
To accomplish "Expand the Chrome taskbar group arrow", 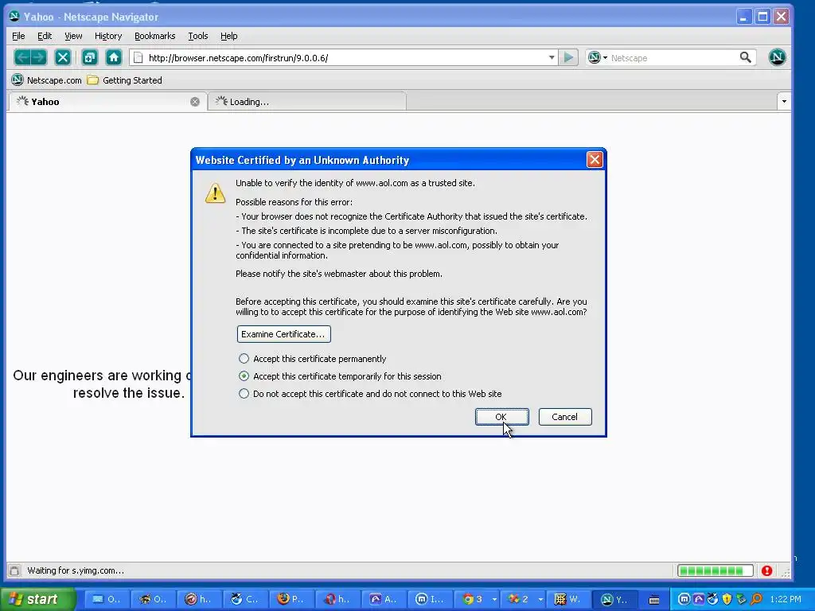I will click(494, 599).
